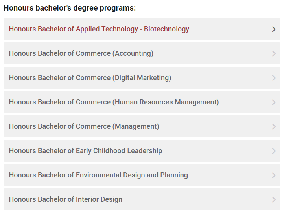Expand Environmental Design and Planning via arrow
This screenshot has width=282, height=212.
coord(274,175)
